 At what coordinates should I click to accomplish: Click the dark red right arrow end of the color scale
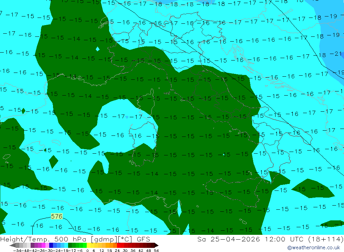(x=157, y=245)
